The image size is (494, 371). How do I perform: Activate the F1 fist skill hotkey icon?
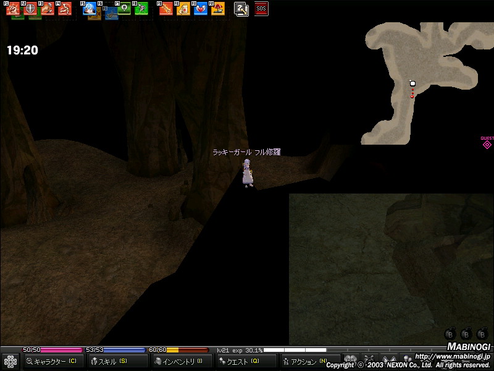click(x=13, y=9)
